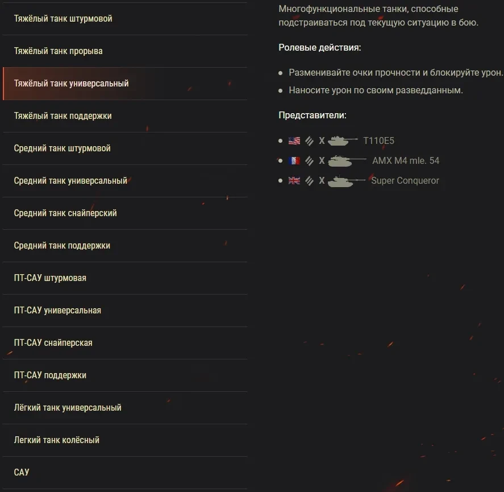Click the heavy tank class icon beside T110E5

tap(309, 140)
